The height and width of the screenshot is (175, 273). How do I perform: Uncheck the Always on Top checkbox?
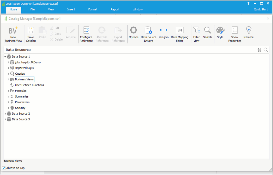coord(4,168)
